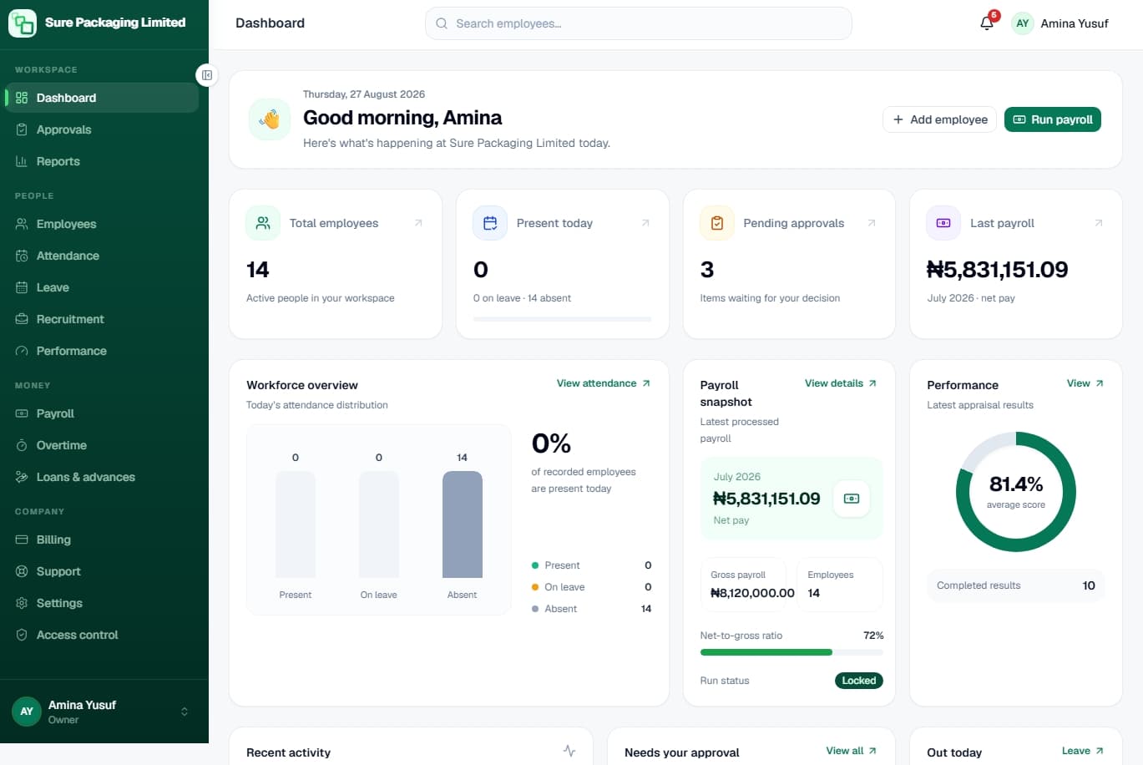Open Total employees card arrow

point(418,223)
